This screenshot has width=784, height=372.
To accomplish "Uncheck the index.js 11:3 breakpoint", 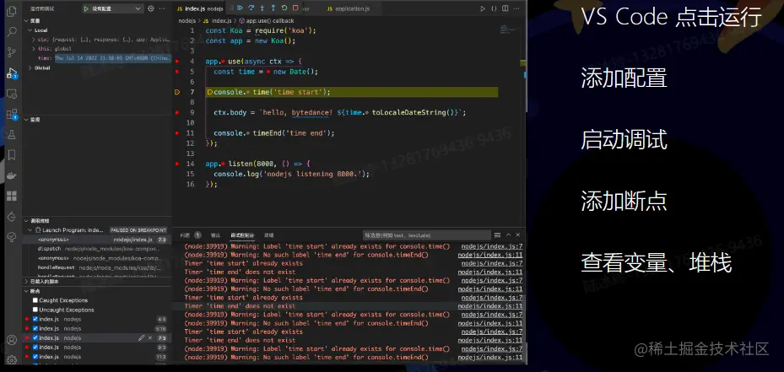I will 35,357.
